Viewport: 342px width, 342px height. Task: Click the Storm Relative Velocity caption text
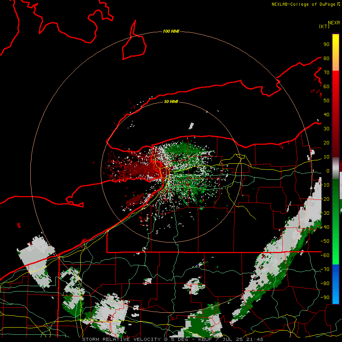pyautogui.click(x=173, y=339)
